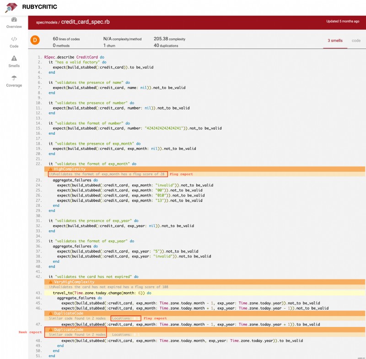Open the Code section icon
Viewport: 366px width, 359px height.
coord(14,39)
